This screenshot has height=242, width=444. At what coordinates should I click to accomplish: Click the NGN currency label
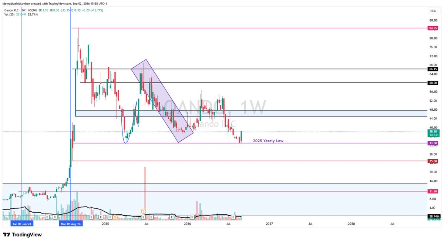(x=433, y=11)
